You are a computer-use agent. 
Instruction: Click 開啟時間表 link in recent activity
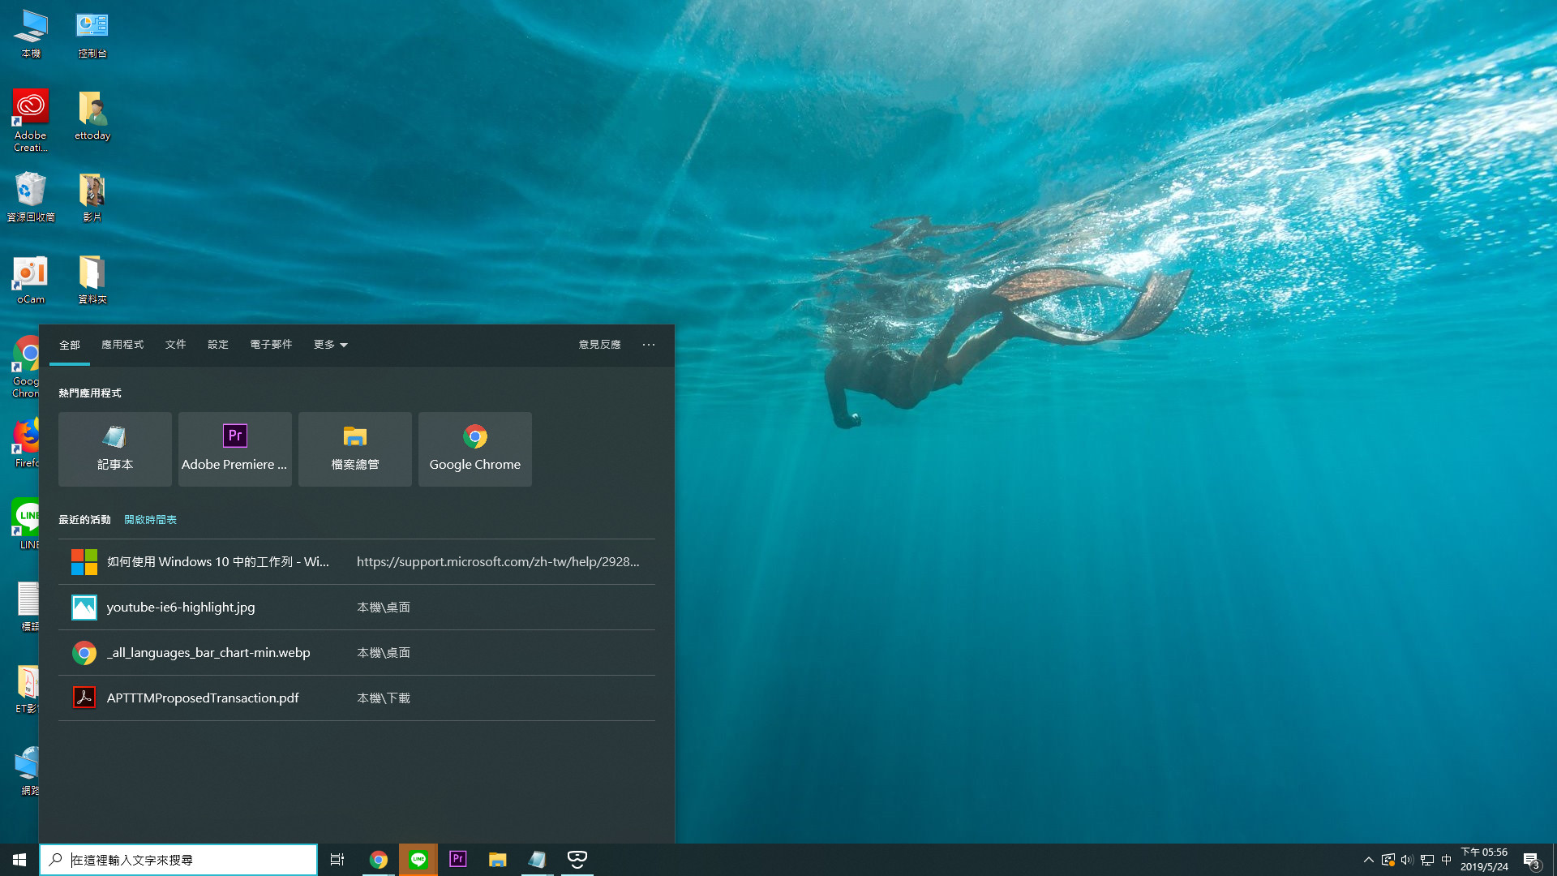pyautogui.click(x=150, y=520)
